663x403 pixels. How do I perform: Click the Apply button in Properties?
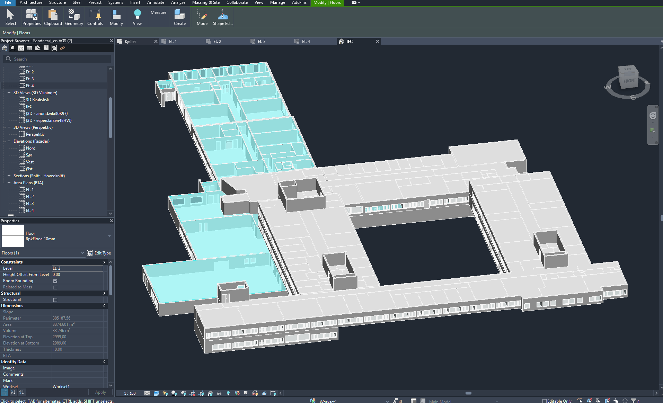100,392
